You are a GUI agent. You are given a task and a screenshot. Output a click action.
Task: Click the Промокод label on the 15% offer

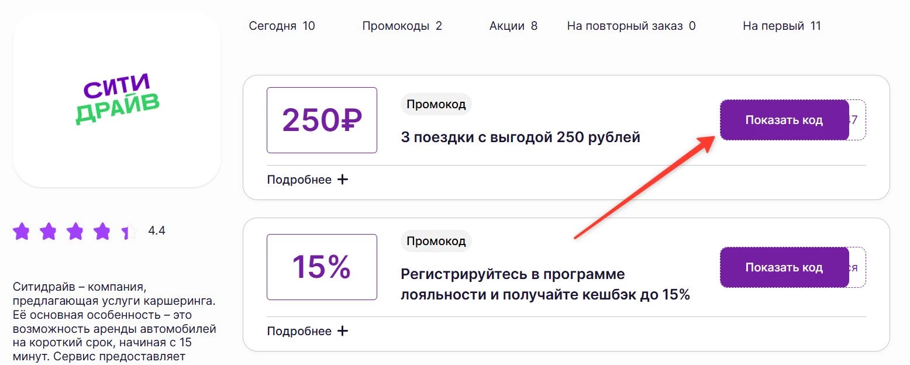pyautogui.click(x=436, y=240)
